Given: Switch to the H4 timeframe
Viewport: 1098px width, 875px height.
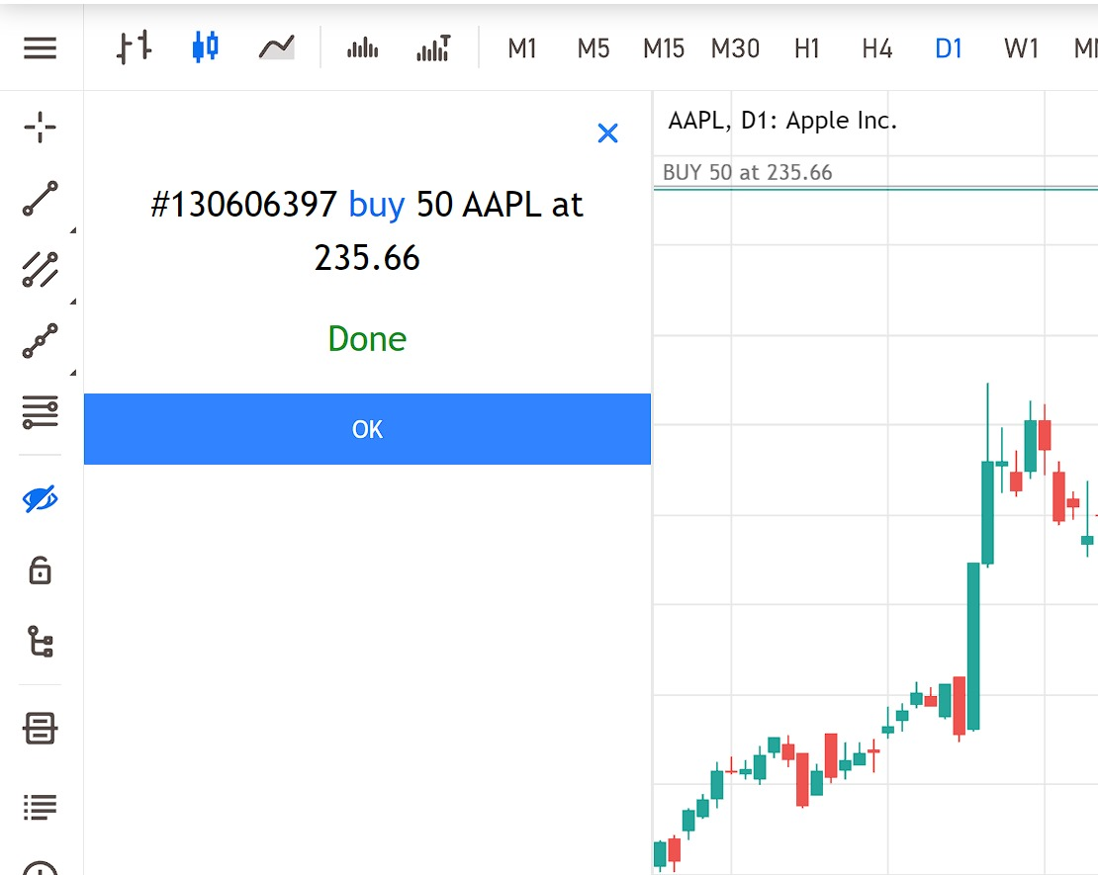Looking at the screenshot, I should (876, 47).
